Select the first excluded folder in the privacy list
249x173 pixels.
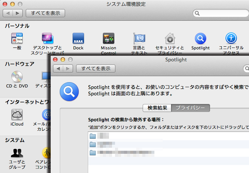(168, 136)
